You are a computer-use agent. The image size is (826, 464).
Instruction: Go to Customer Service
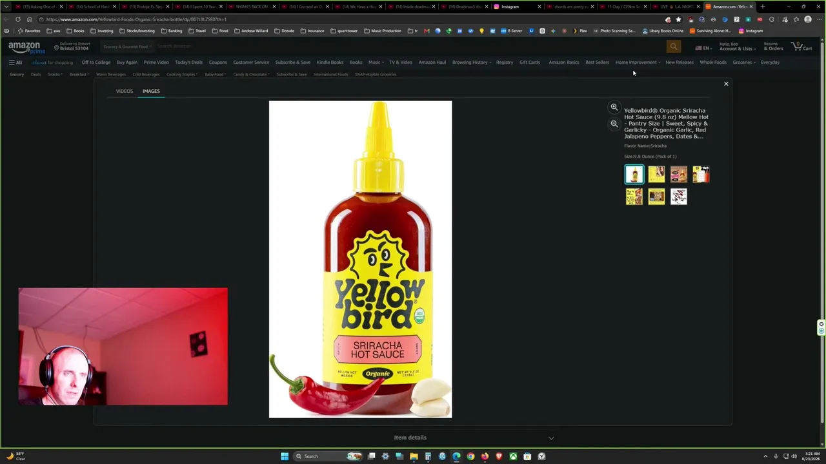(251, 63)
